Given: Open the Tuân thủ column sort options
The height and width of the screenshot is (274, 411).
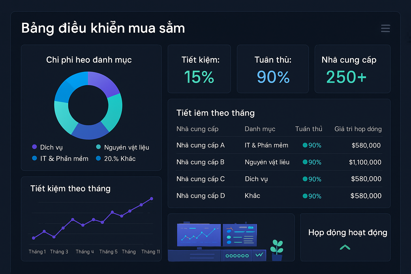Looking at the screenshot, I should (x=308, y=129).
